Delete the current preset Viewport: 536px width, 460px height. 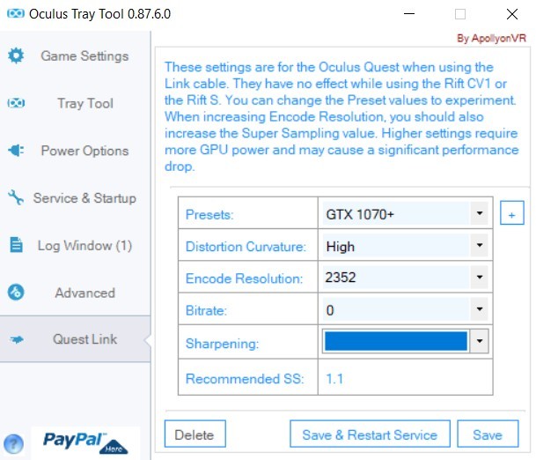[195, 434]
